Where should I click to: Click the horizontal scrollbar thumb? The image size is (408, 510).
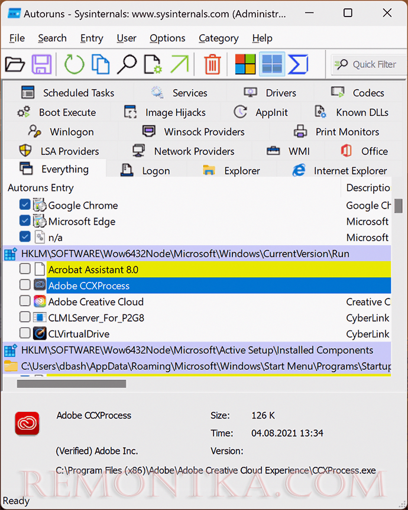(72, 384)
